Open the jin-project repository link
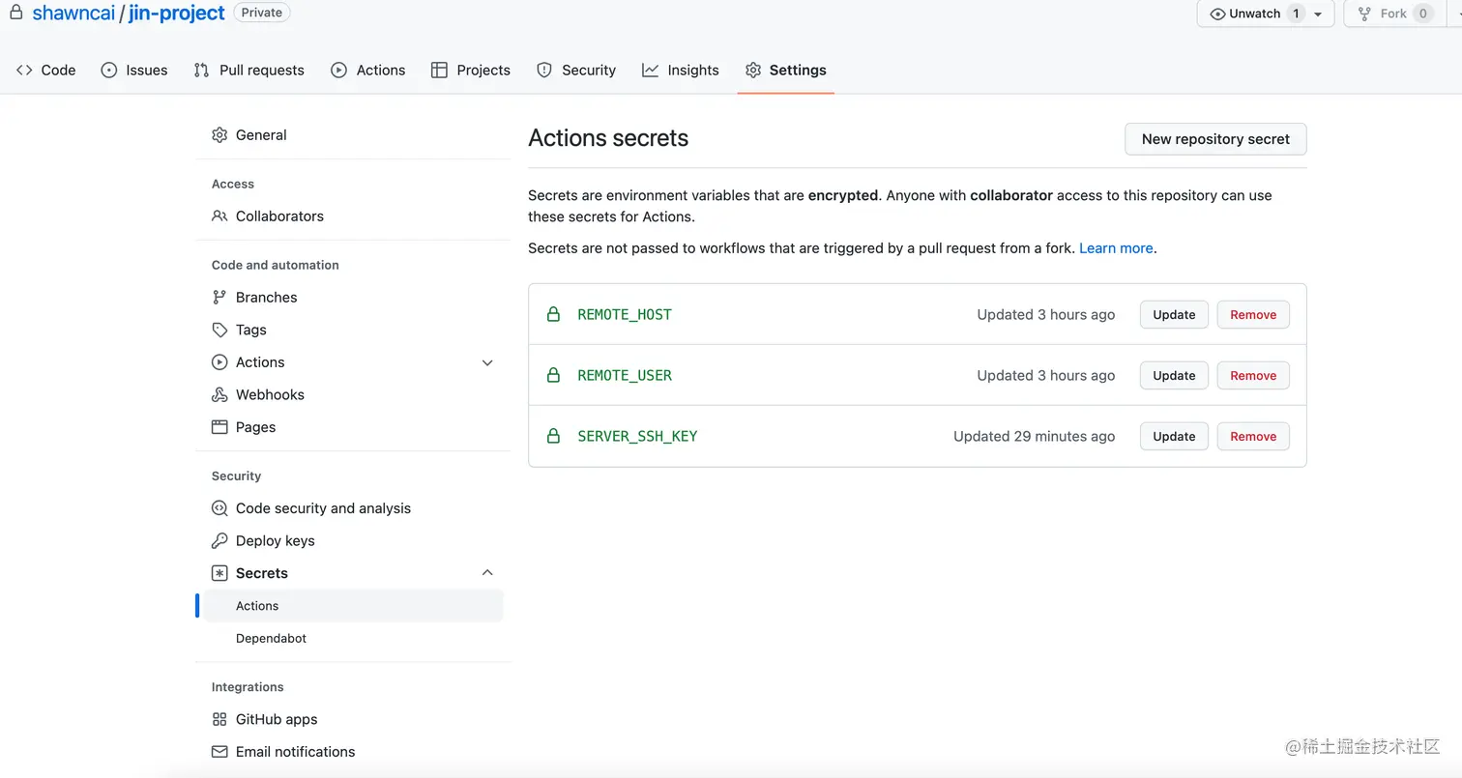 [x=177, y=14]
